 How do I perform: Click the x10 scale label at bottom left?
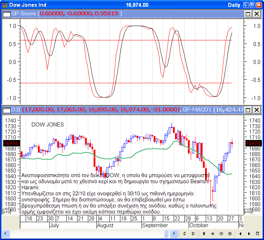tap(6, 212)
